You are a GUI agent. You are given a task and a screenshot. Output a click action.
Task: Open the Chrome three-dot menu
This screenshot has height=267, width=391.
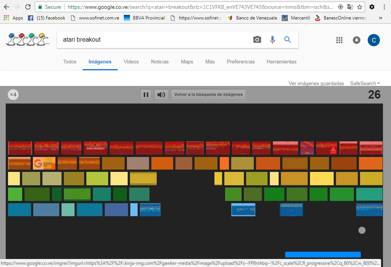384,7
